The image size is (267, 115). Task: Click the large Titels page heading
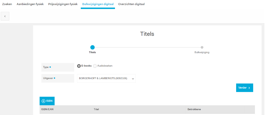(147, 34)
